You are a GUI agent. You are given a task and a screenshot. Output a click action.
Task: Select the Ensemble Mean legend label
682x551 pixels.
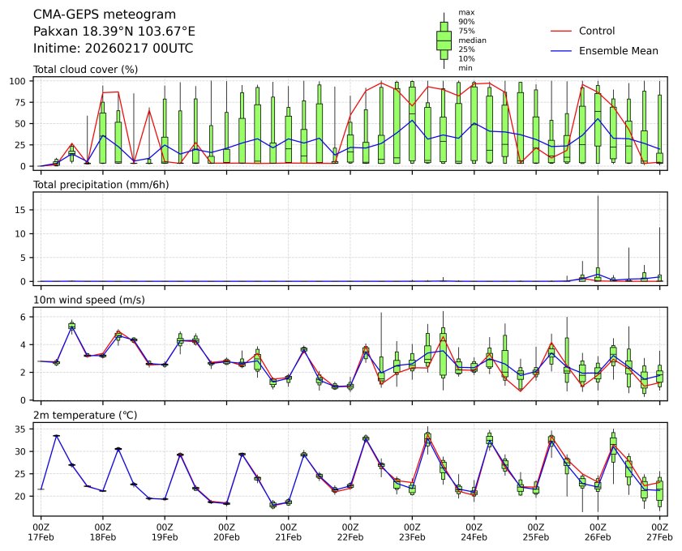(x=618, y=50)
